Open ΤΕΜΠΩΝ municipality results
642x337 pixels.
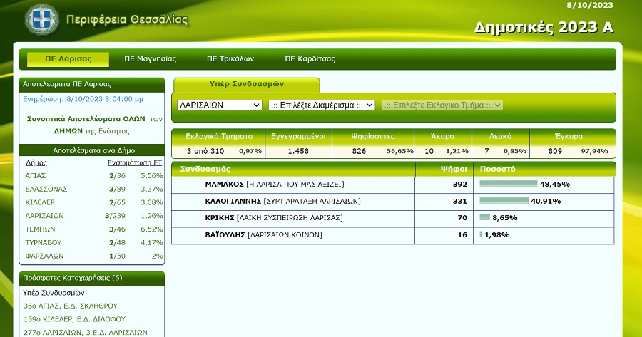[40, 229]
